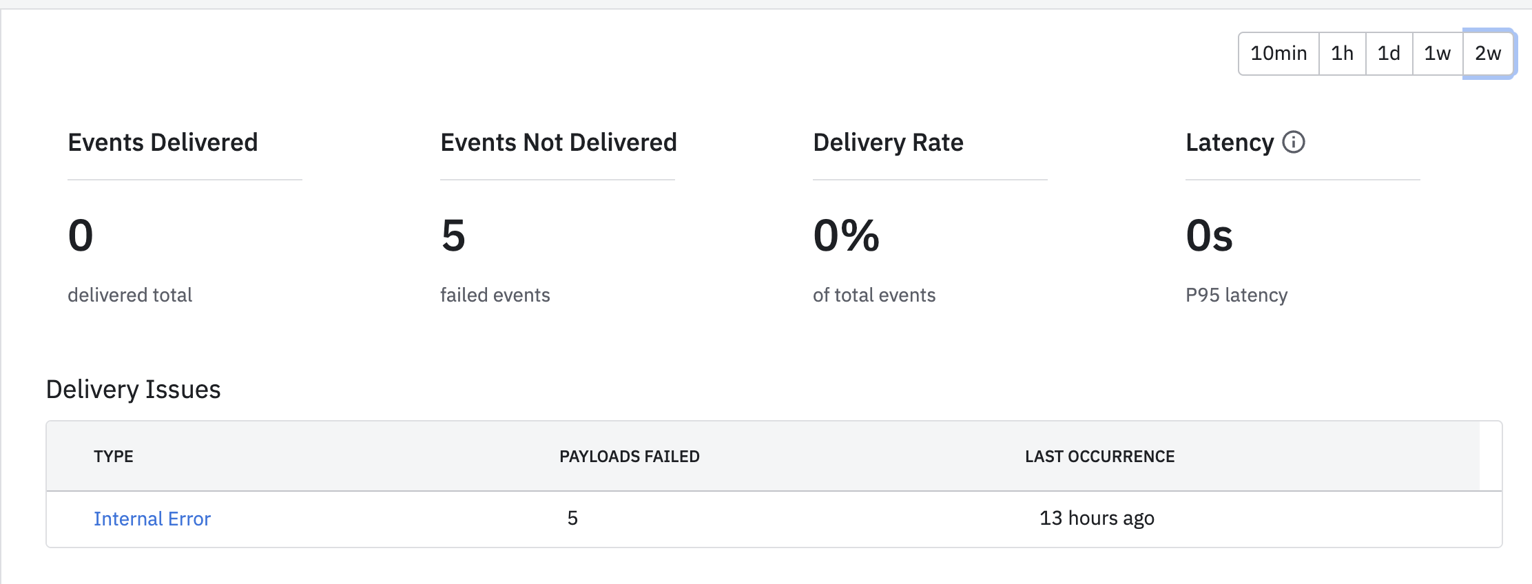Screen dimensions: 1532x584
Task: Click the TYPE column header
Action: click(x=114, y=457)
